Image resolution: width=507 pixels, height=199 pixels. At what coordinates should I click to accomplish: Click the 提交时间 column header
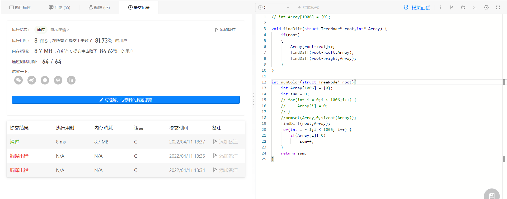tap(179, 128)
